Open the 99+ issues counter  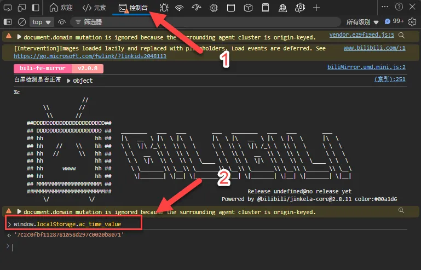394,21
